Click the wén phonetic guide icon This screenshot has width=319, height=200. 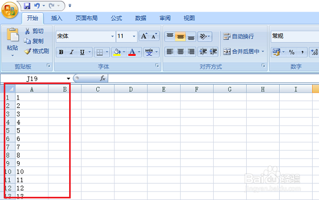point(149,52)
